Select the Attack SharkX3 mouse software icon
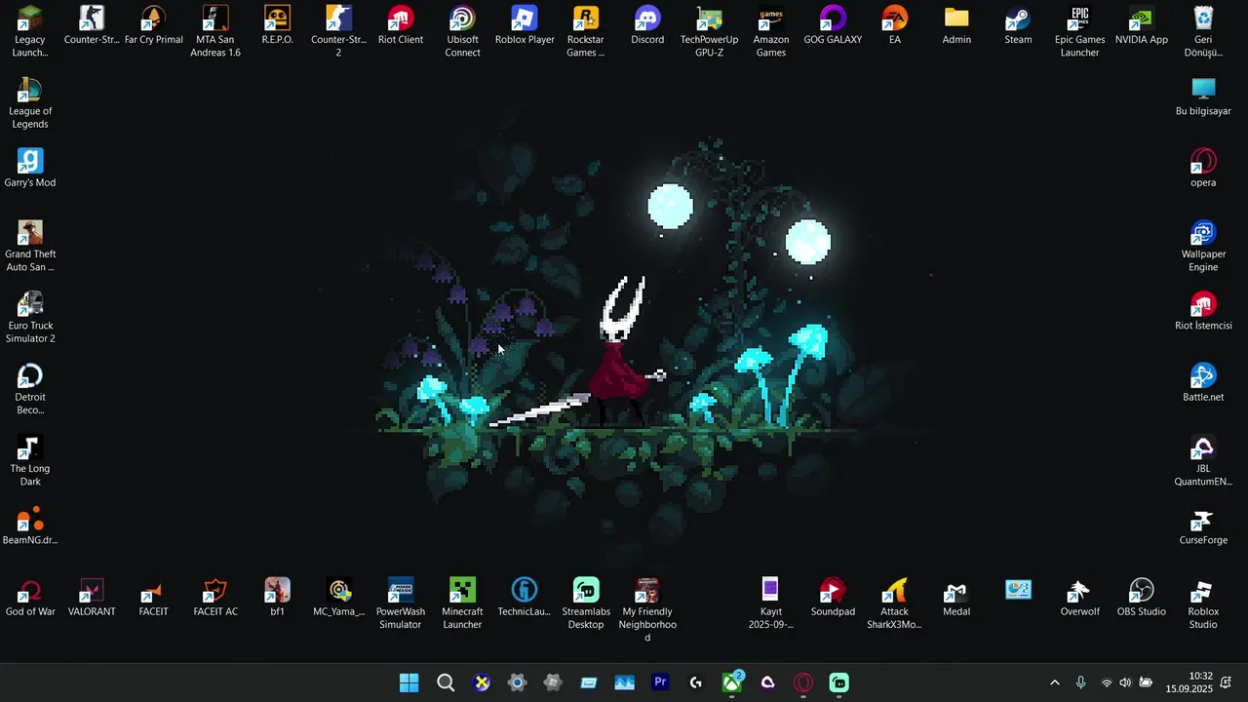 [x=894, y=603]
